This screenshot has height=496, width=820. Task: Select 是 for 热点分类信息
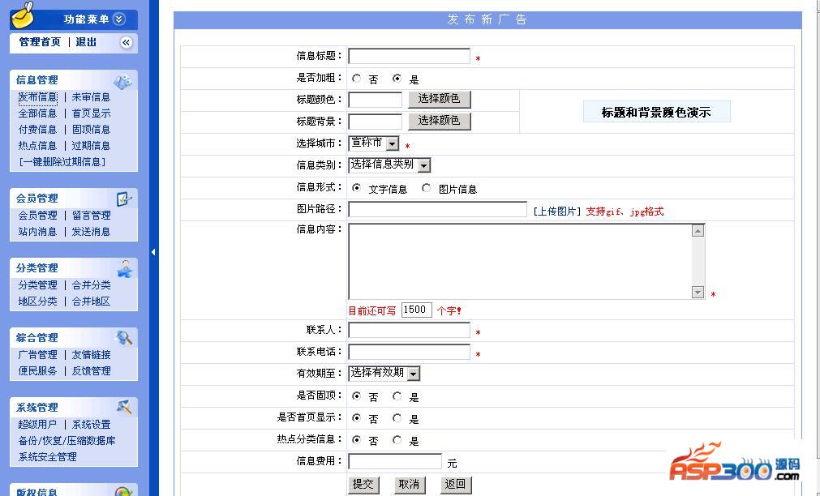click(x=397, y=440)
